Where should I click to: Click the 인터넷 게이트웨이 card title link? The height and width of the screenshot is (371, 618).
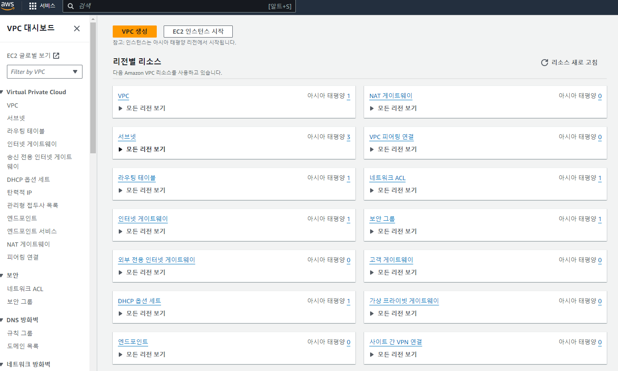(x=143, y=219)
